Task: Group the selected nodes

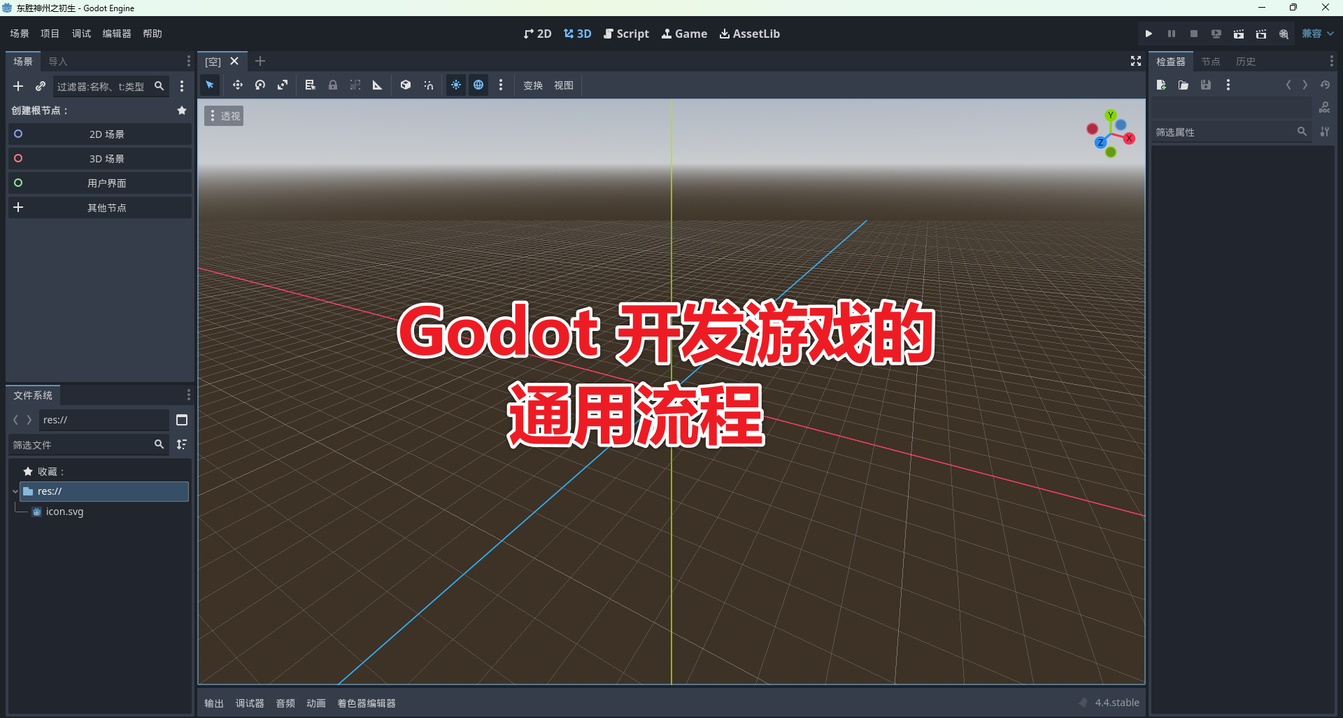Action: [x=355, y=85]
